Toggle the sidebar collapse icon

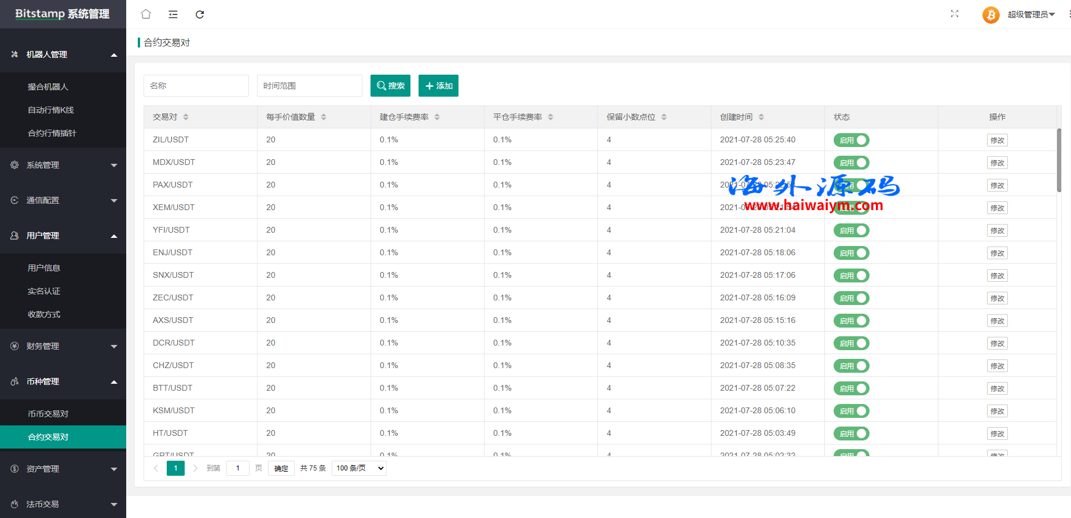[x=173, y=14]
